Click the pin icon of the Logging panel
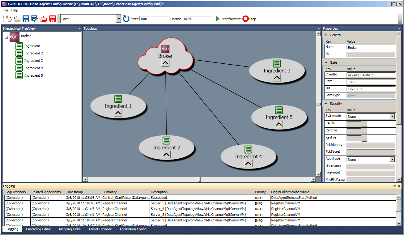404x235 pixels. (399, 186)
